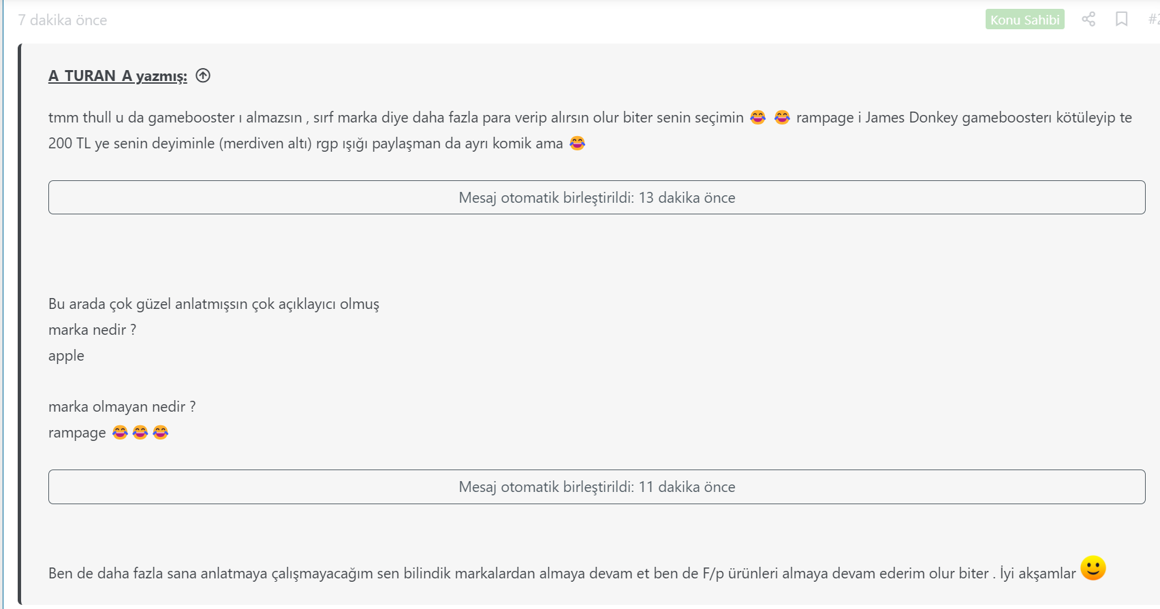Click the line "marka nedir ?"

pyautogui.click(x=92, y=330)
